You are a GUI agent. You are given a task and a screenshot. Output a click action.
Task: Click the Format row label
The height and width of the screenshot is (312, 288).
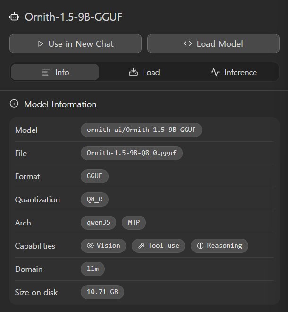27,176
